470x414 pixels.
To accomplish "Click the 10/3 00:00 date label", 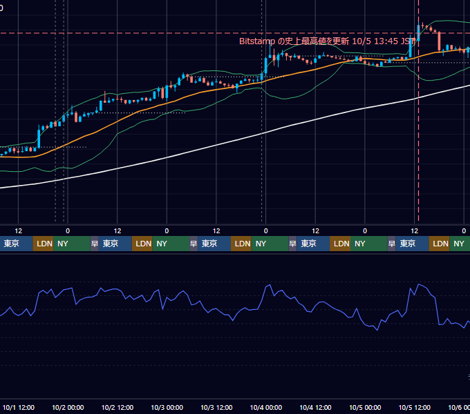I will 167,407.
